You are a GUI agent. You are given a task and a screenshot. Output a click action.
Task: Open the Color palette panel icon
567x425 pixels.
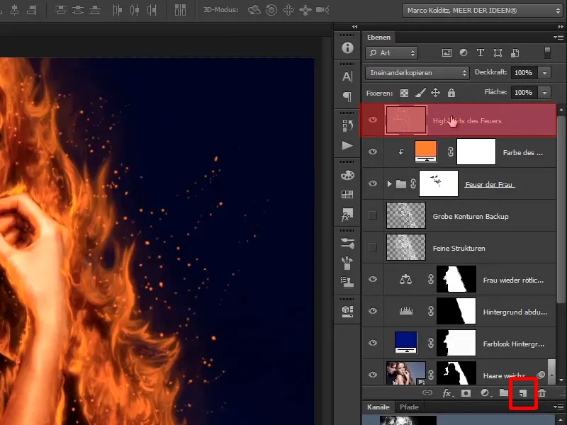pos(347,175)
